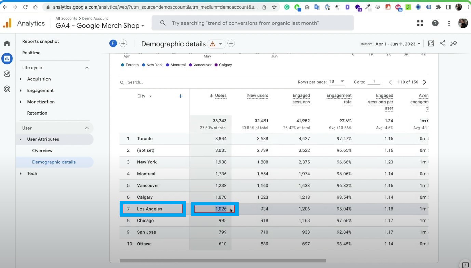471x268 pixels.
Task: Toggle New York series in chart legend
Action: pyautogui.click(x=152, y=65)
